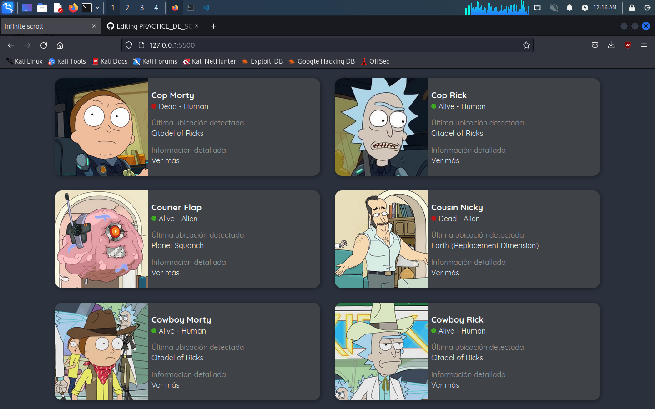Open the Firefox hamburger application menu

[644, 45]
